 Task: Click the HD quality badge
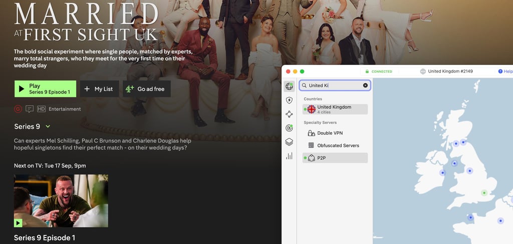(41, 109)
